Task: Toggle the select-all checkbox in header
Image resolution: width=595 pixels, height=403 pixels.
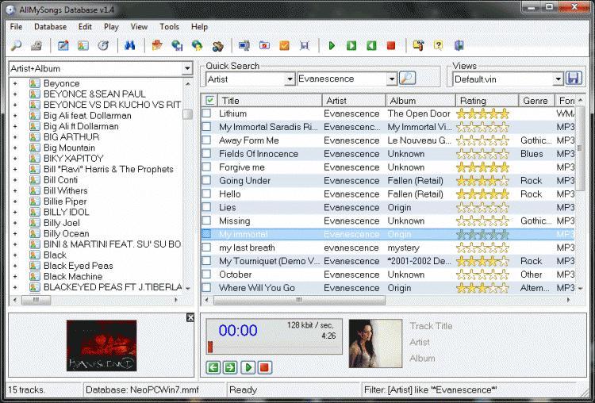Action: (209, 101)
